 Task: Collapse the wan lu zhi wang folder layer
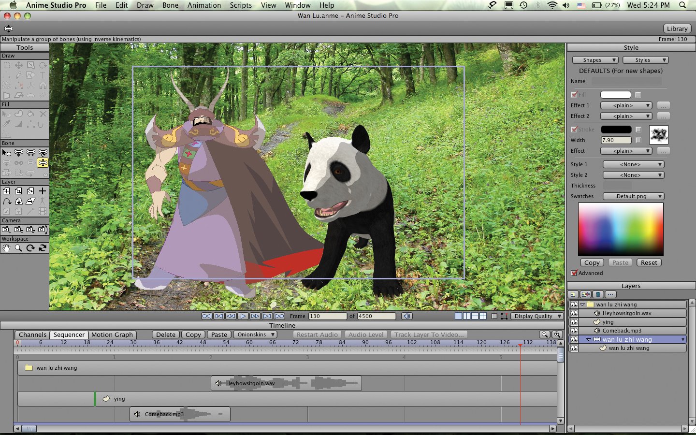click(583, 304)
